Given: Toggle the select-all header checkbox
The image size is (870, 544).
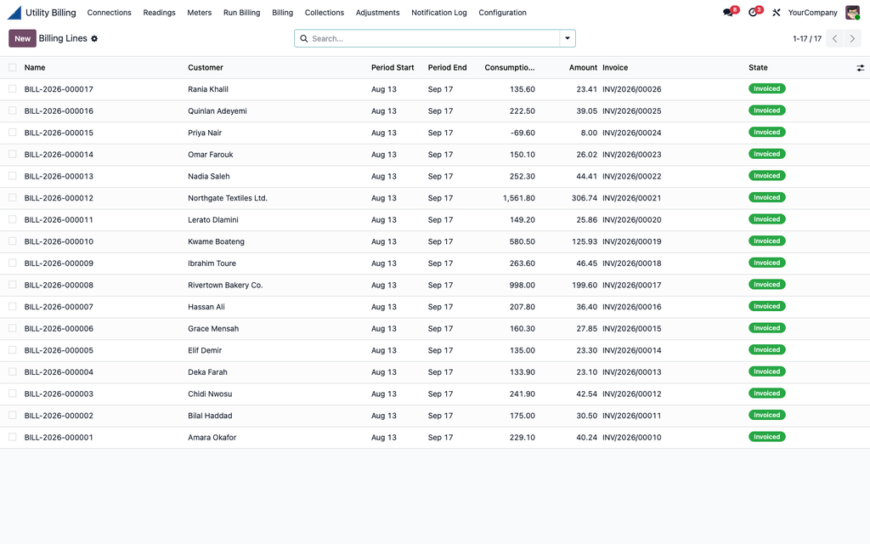Looking at the screenshot, I should click(x=12, y=68).
